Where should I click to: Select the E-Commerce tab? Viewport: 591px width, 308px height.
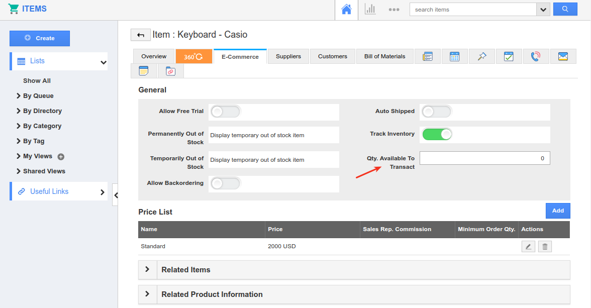click(240, 57)
